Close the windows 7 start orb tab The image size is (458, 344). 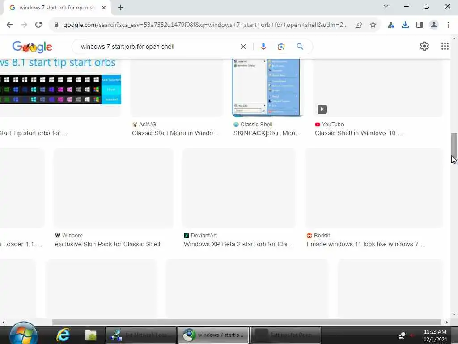click(104, 8)
